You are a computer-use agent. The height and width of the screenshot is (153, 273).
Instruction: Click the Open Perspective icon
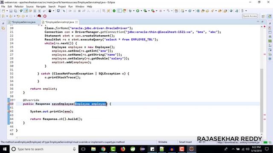tap(263, 16)
